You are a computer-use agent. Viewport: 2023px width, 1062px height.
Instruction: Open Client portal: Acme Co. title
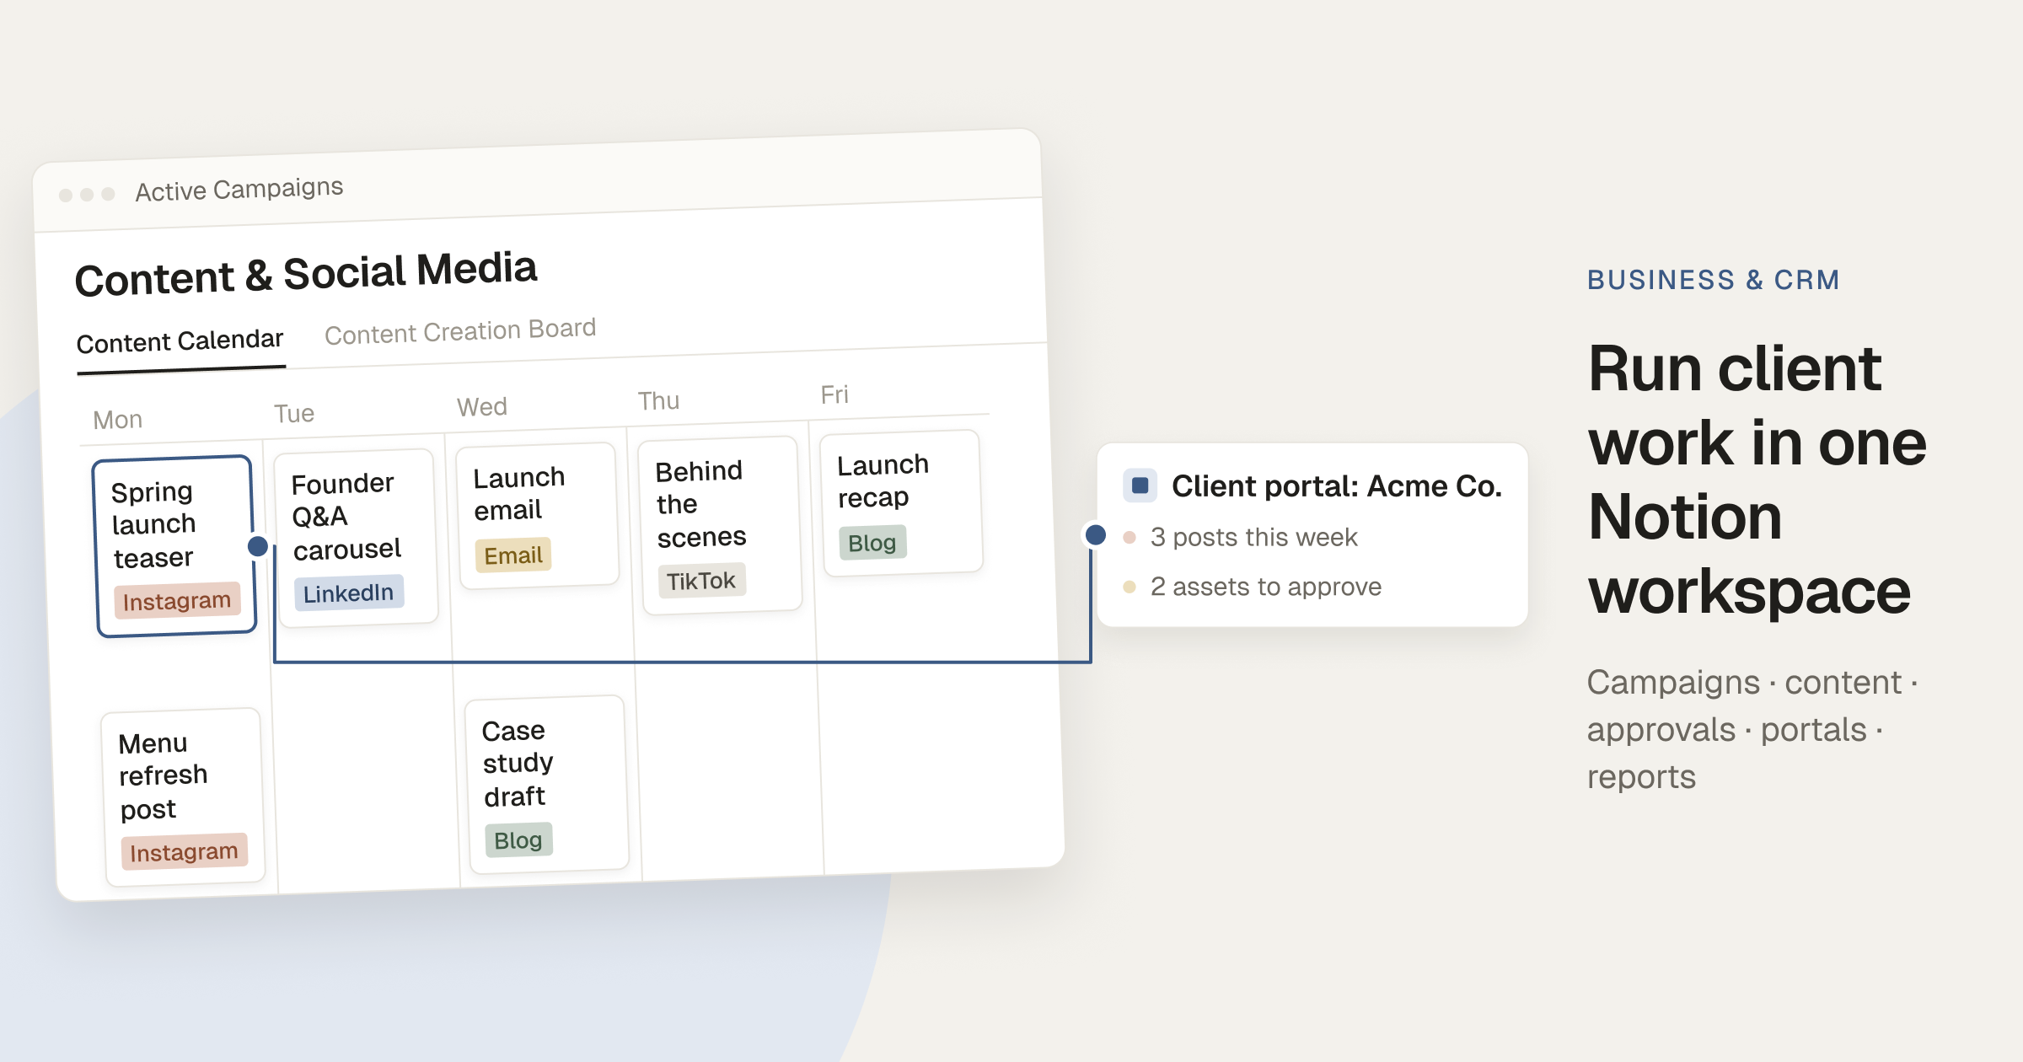tap(1337, 486)
